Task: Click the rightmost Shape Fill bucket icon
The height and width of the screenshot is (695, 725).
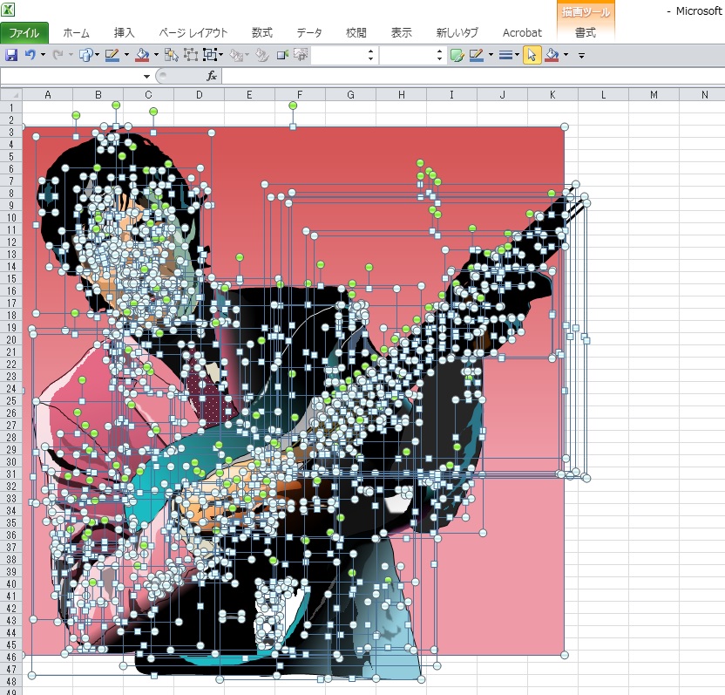Action: tap(552, 55)
